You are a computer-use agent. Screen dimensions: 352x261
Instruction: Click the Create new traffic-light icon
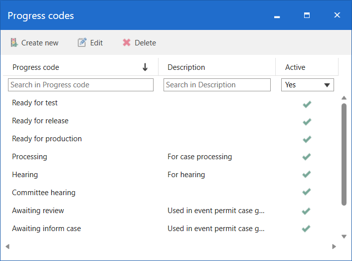pos(14,42)
